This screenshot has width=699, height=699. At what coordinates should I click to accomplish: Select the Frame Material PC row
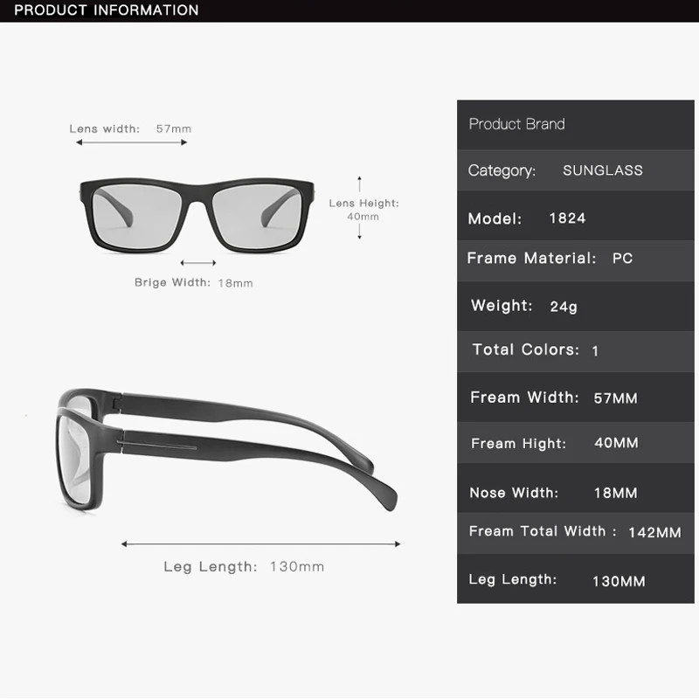tap(576, 260)
